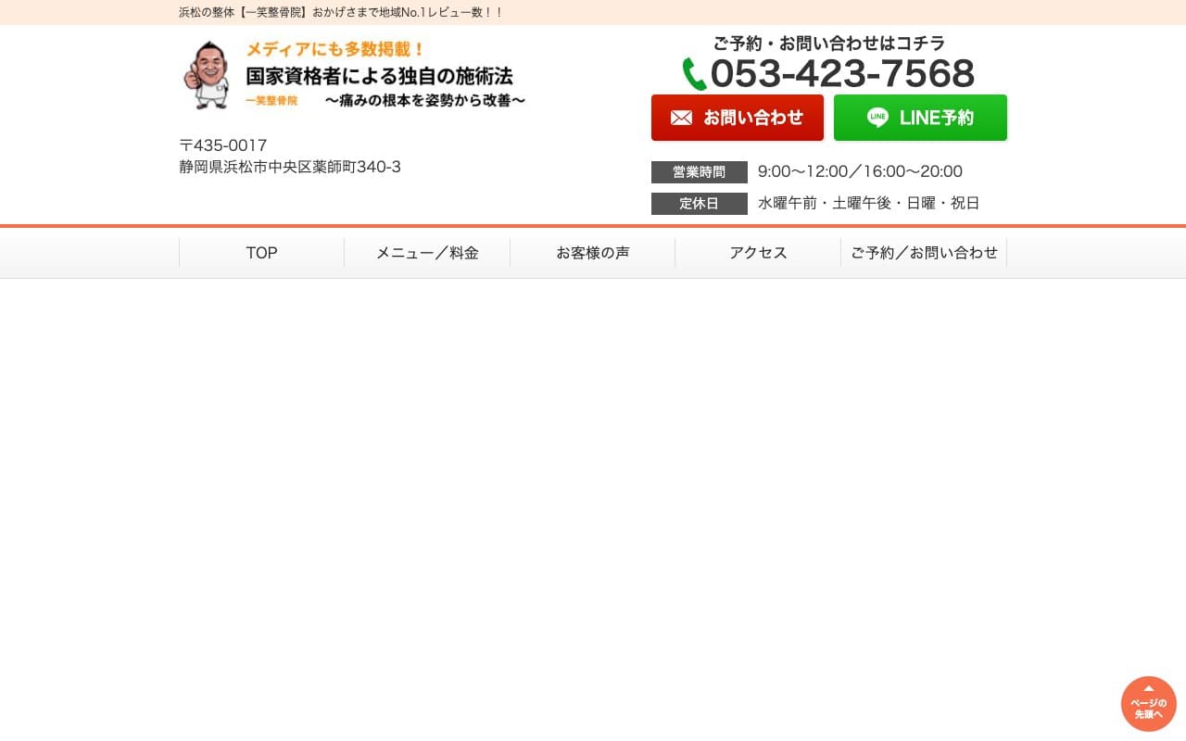Switch to the メニュー／料金 tab
This screenshot has height=741, width=1186.
pyautogui.click(x=426, y=252)
